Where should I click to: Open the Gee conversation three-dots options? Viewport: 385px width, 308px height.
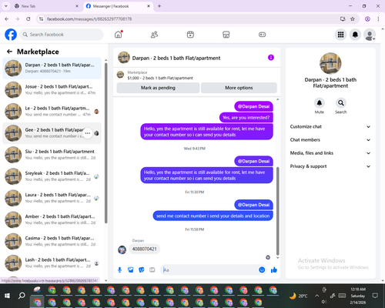87,133
